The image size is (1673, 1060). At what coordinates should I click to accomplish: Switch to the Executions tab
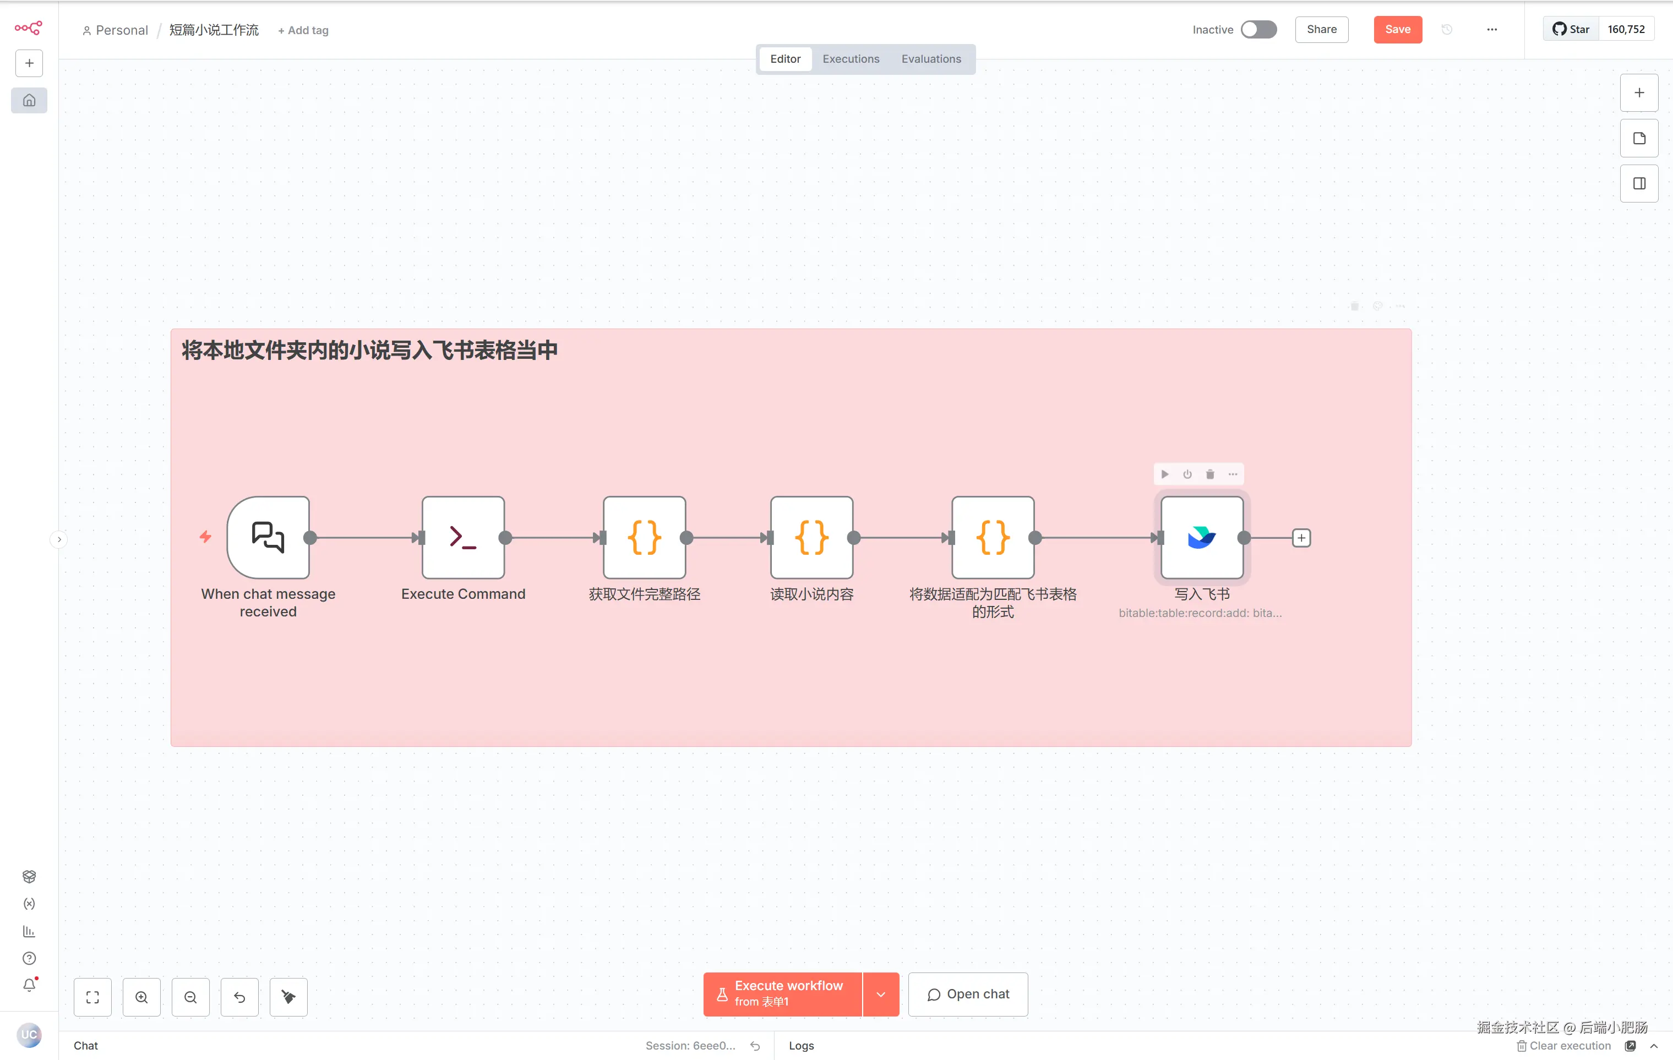(x=851, y=59)
